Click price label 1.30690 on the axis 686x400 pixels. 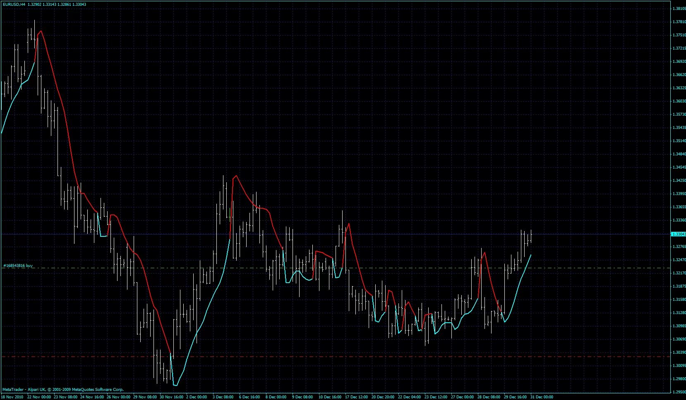click(x=679, y=339)
